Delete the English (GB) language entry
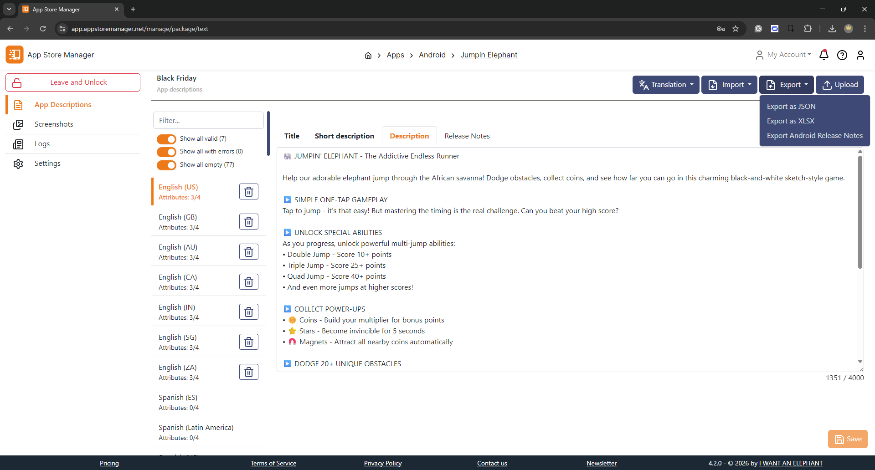The image size is (875, 470). (x=249, y=222)
